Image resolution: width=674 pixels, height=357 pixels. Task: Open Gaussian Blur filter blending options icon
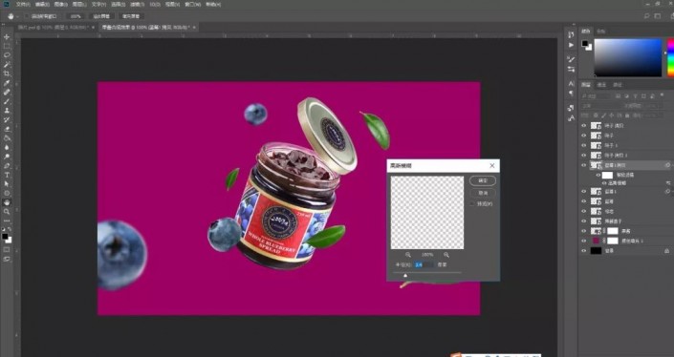[668, 183]
